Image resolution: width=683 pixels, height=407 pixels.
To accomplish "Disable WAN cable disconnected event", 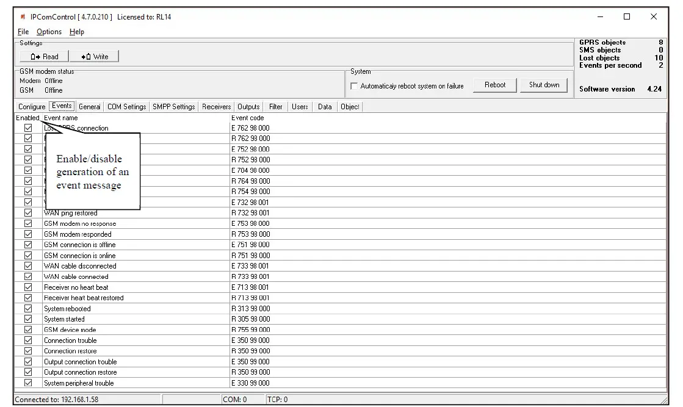I will pos(28,266).
